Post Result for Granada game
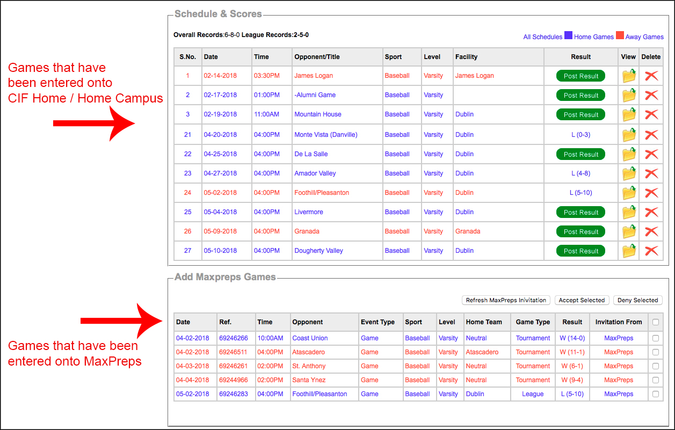675x430 pixels. (581, 232)
